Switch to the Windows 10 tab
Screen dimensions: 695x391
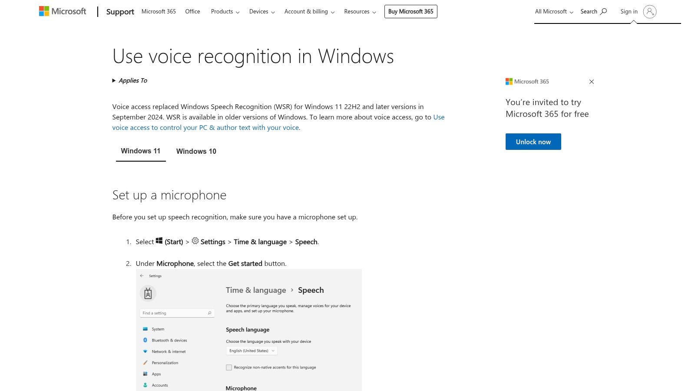pos(196,151)
